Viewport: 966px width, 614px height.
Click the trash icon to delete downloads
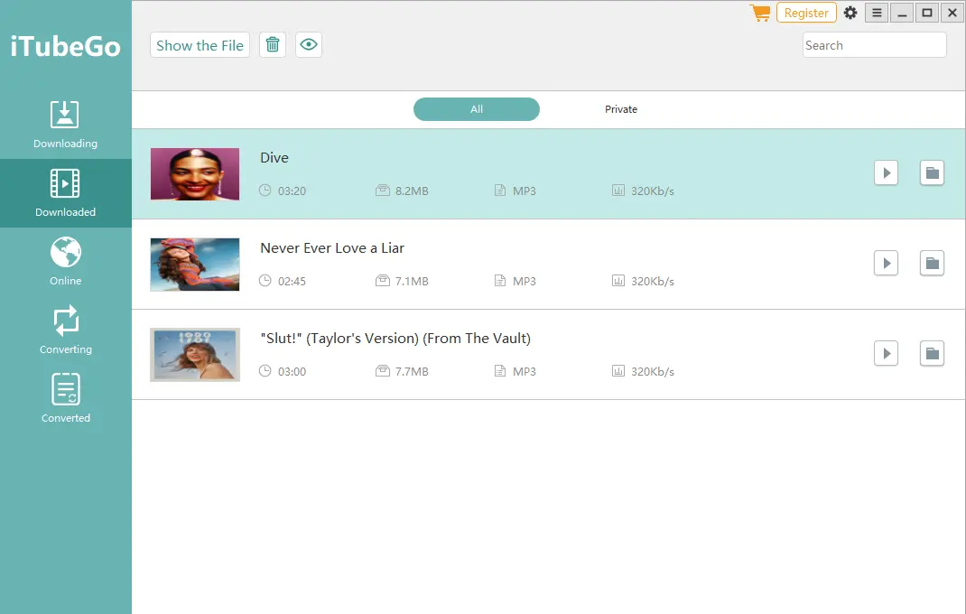point(272,44)
